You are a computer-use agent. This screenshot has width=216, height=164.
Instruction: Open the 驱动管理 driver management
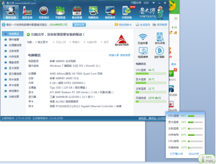[77, 13]
